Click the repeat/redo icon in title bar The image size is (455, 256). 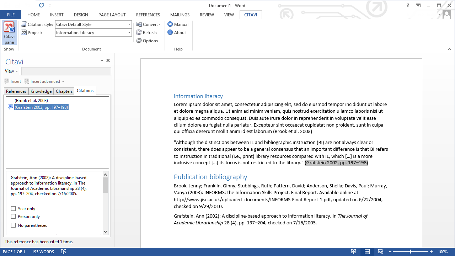point(42,5)
